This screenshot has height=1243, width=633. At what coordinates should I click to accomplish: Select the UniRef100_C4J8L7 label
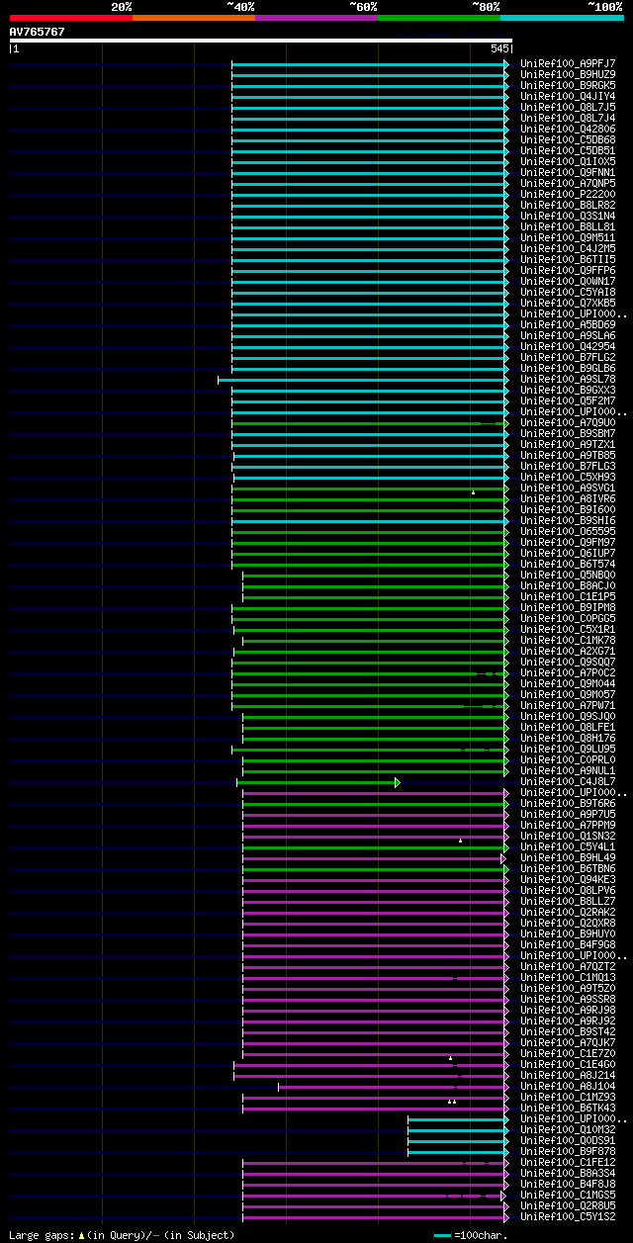pyautogui.click(x=568, y=781)
